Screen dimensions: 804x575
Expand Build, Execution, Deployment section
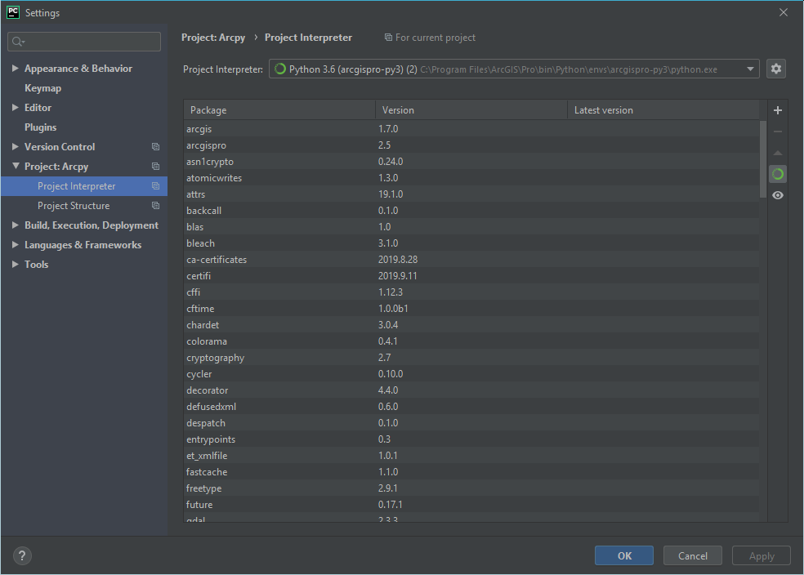[x=15, y=225]
